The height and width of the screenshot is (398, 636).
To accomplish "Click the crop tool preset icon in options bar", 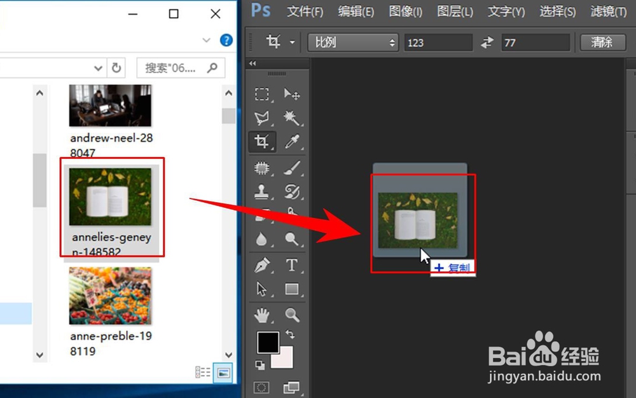I will click(273, 42).
